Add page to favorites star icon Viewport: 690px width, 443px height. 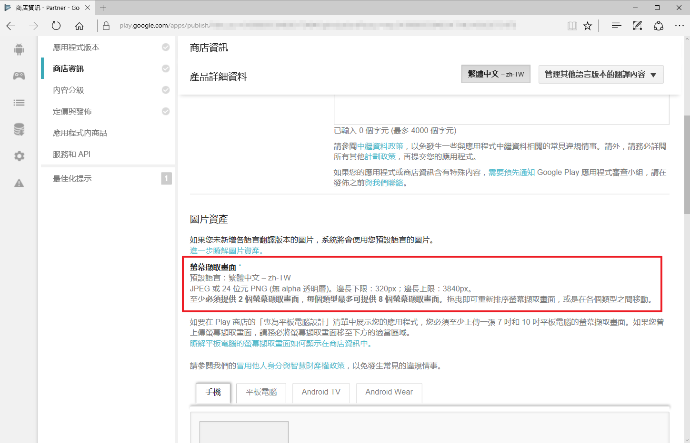(x=588, y=26)
